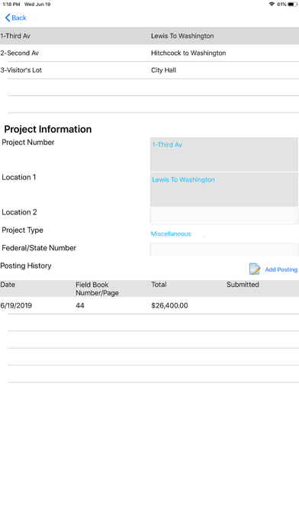Edit the Location 1 field
Viewport: 299px width, 531px height.
[x=224, y=189]
